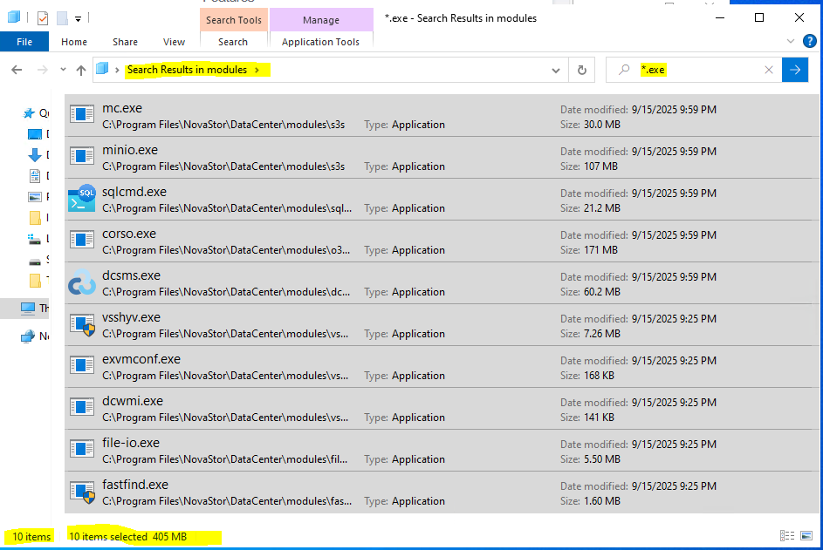
Task: Click the exvmconf.exe application icon
Action: (82, 365)
